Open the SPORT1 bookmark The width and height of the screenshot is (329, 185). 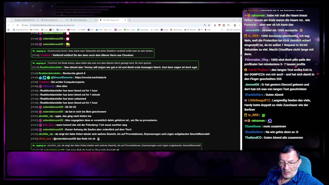pos(82,30)
